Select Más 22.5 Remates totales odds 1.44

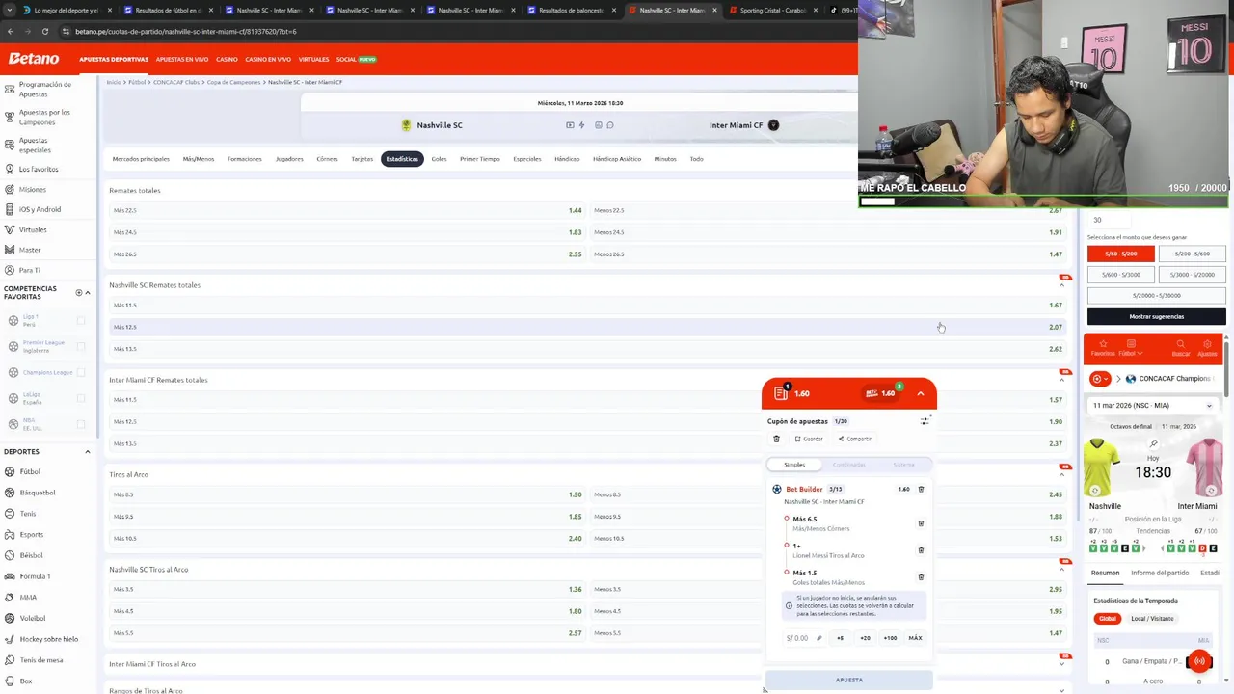coord(346,210)
